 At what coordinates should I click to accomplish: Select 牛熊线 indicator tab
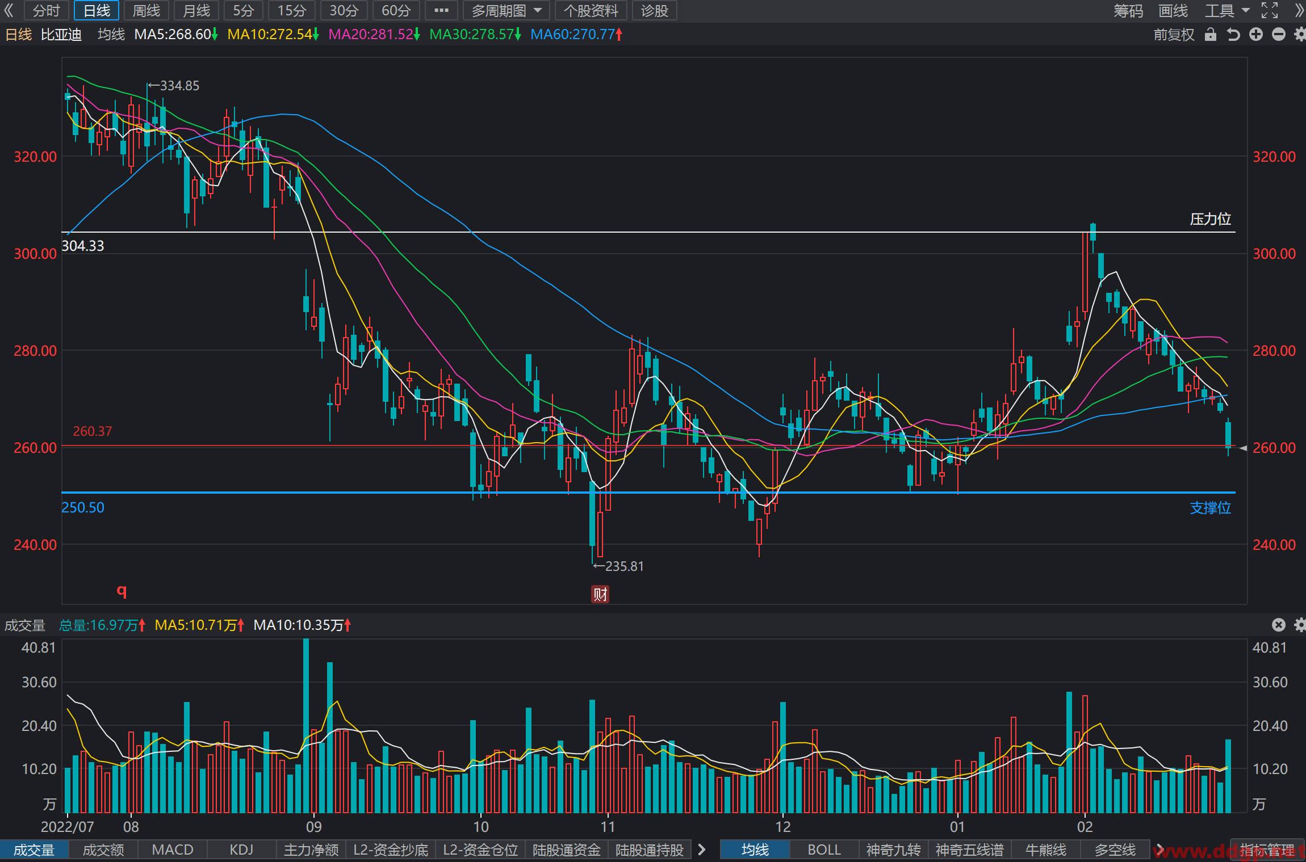[x=1046, y=850]
